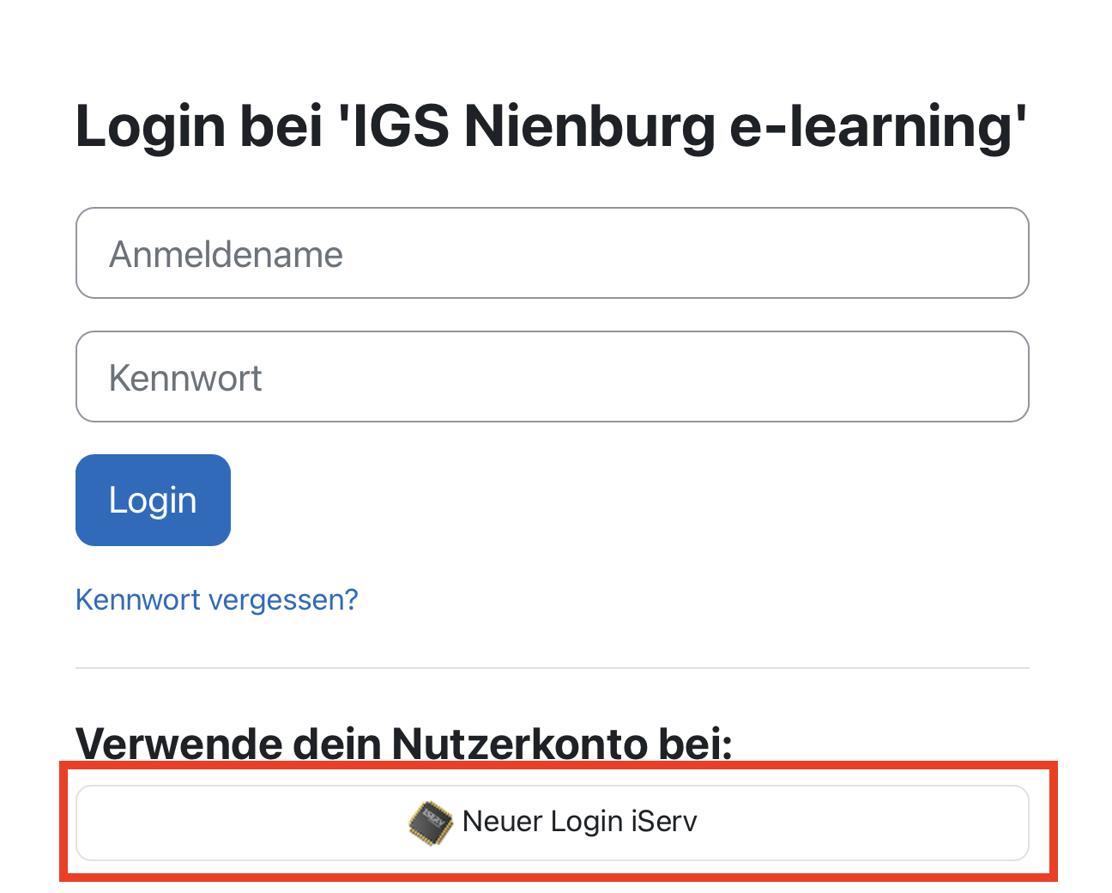Click the microchip logo beside 'Neuer Login iServ'
The width and height of the screenshot is (1112, 893).
(x=430, y=823)
